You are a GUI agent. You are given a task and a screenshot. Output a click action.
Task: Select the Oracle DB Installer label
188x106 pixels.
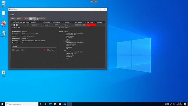(x=19, y=50)
